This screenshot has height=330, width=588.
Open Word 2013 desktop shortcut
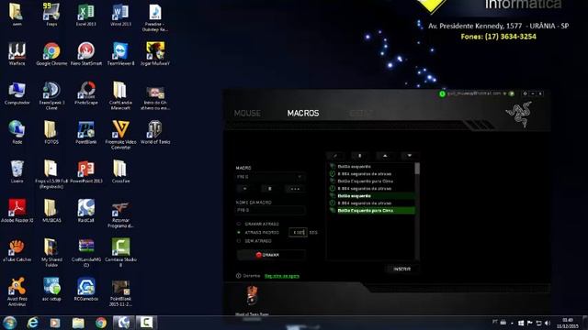120,15
